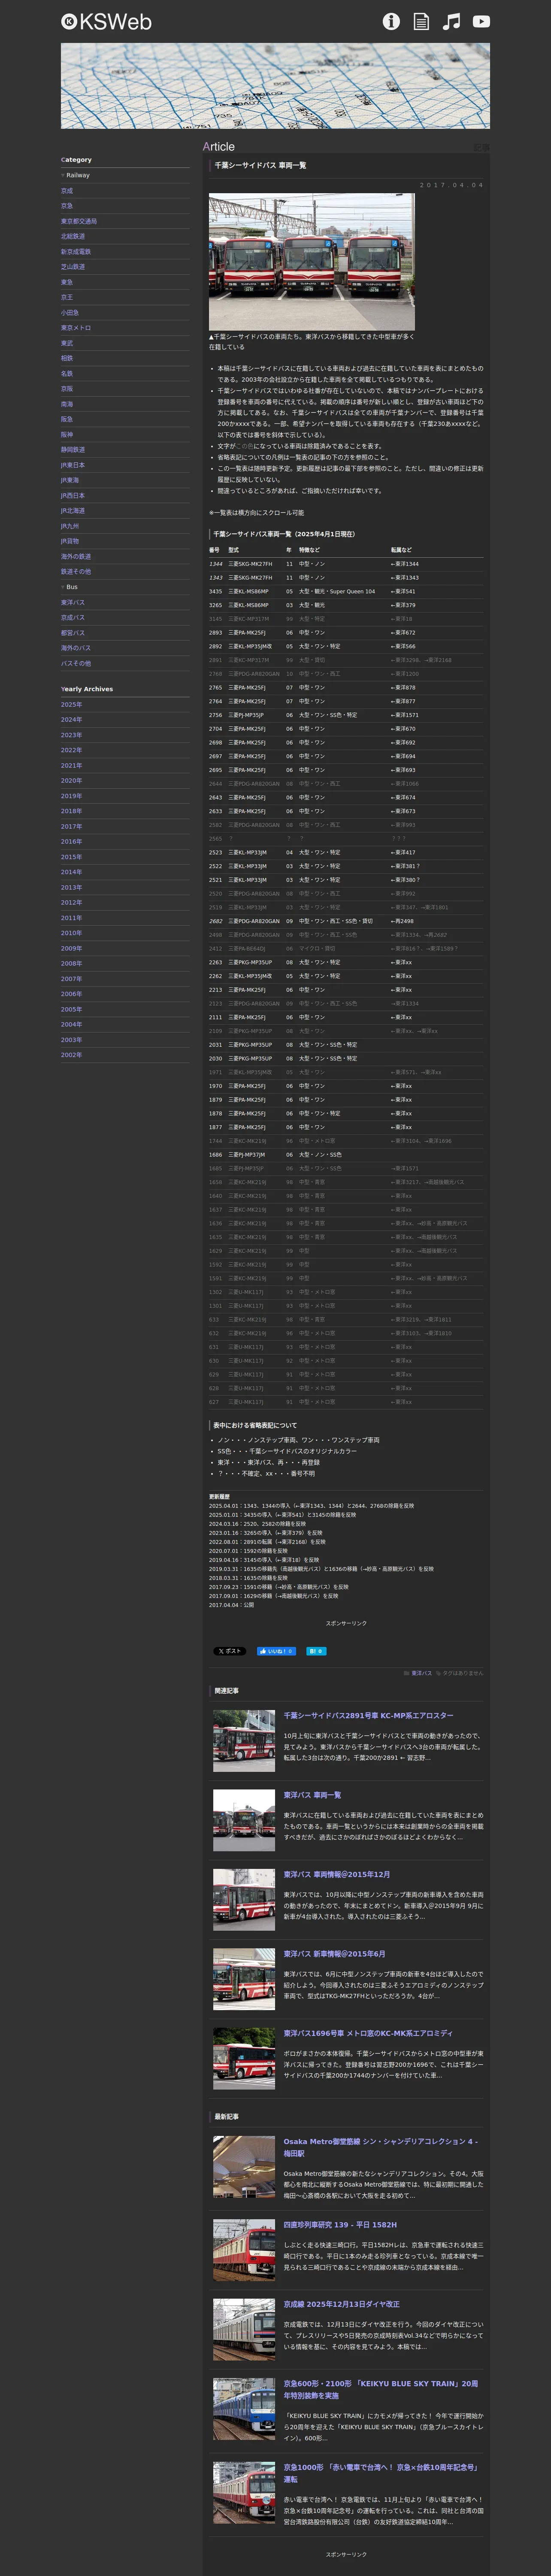
Task: Open the 2002年 yearly archive
Action: [71, 1055]
